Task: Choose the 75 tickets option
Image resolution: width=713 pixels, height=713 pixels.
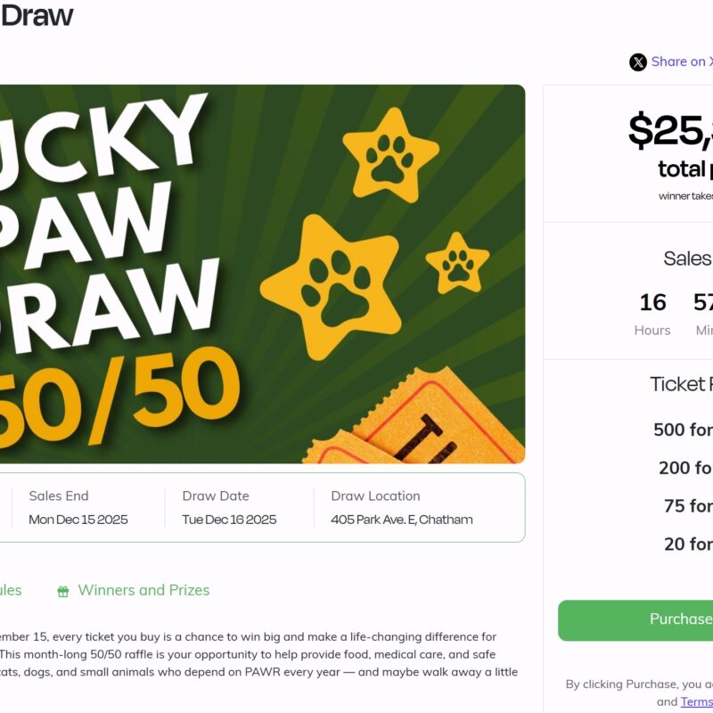Action: [x=688, y=506]
